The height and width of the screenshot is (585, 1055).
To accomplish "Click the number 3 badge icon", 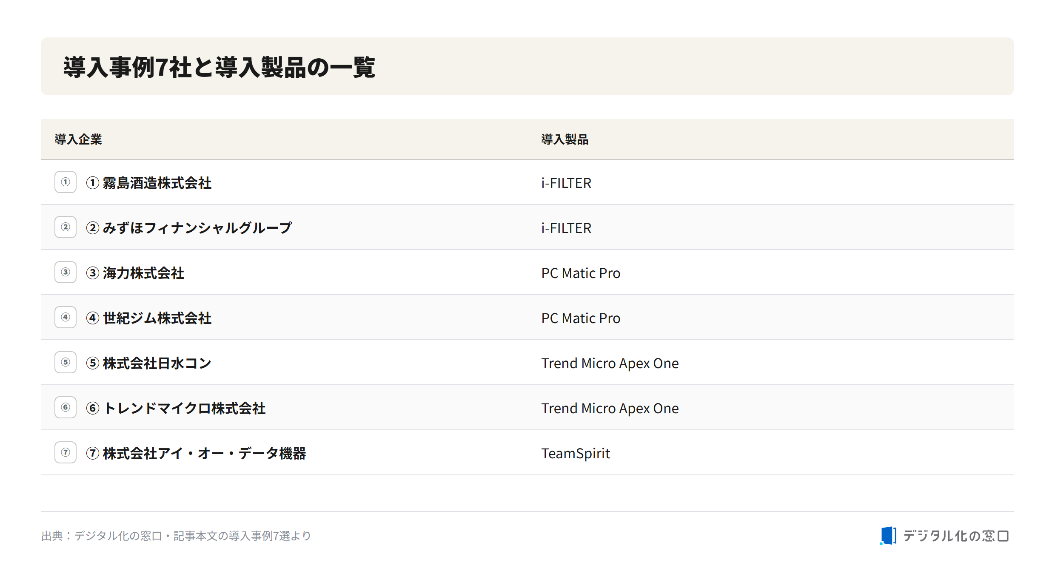I will coord(66,272).
